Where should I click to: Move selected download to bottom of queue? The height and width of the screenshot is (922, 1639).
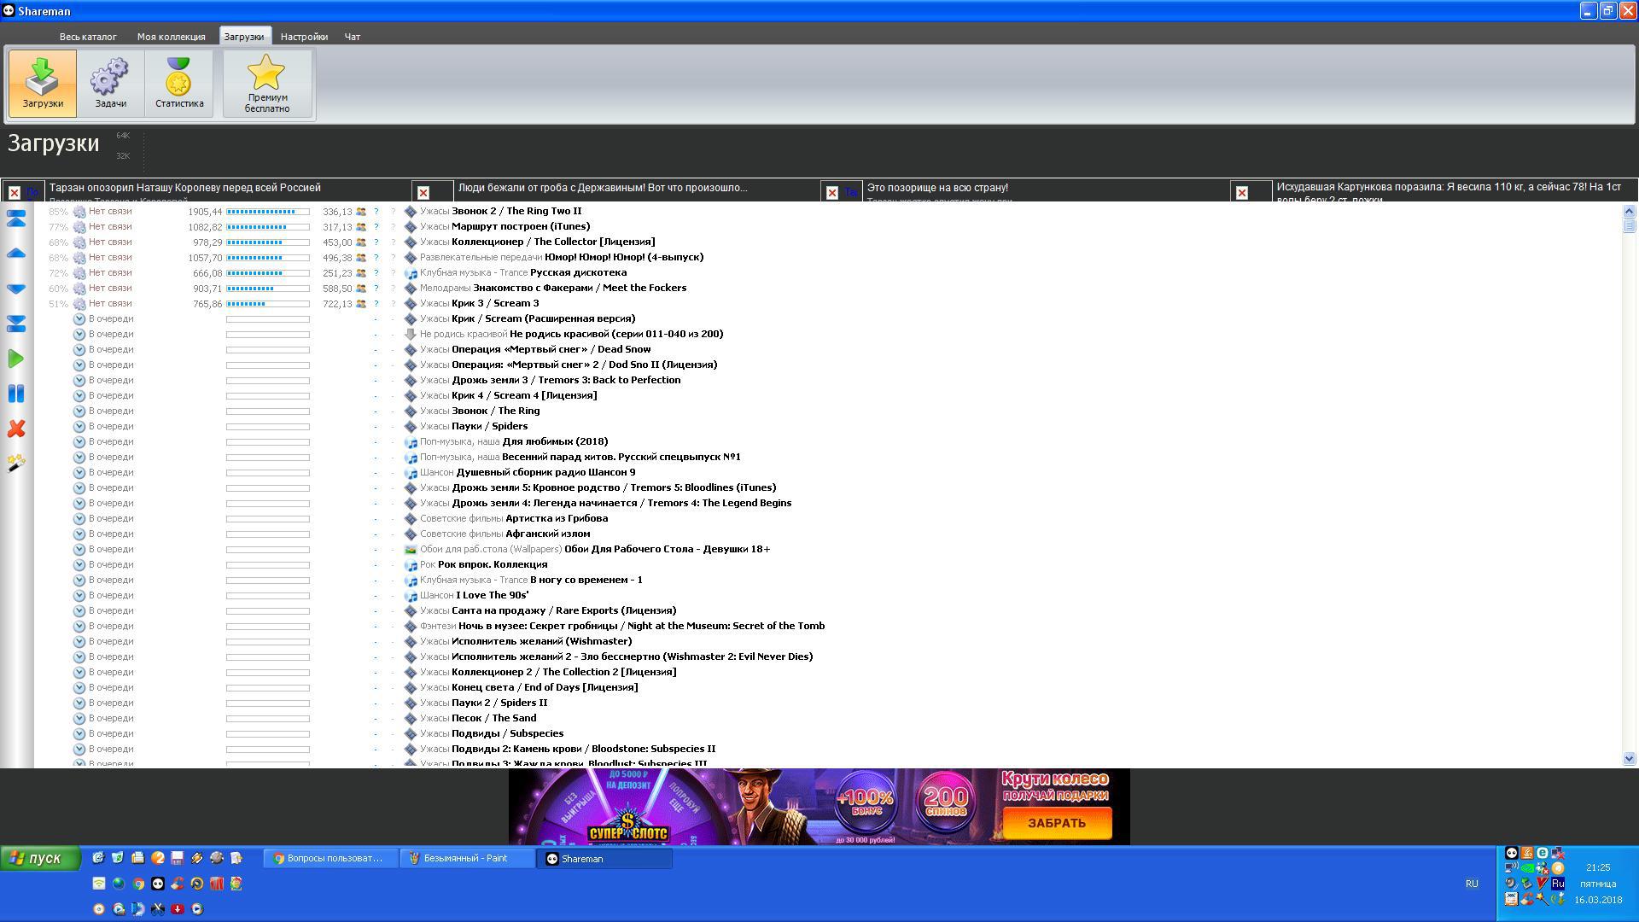click(x=16, y=324)
